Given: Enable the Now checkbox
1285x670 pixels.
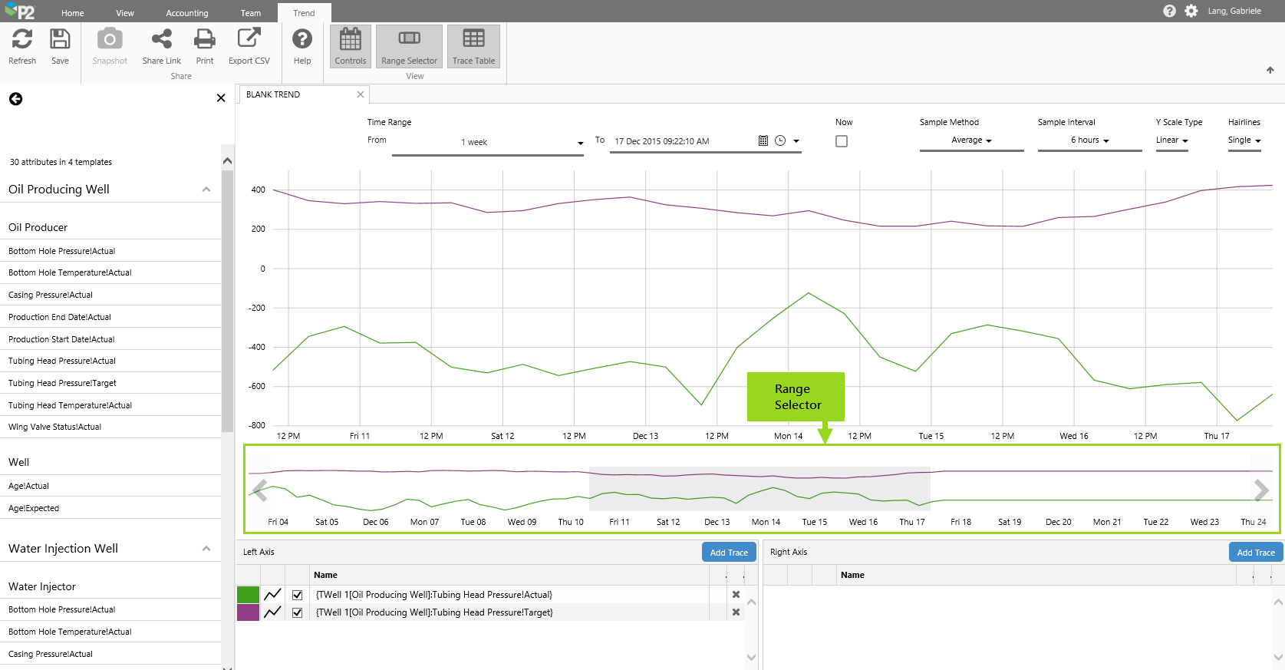Looking at the screenshot, I should tap(842, 141).
